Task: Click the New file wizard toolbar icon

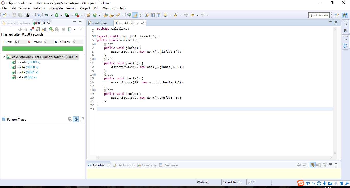Action: coord(4,15)
